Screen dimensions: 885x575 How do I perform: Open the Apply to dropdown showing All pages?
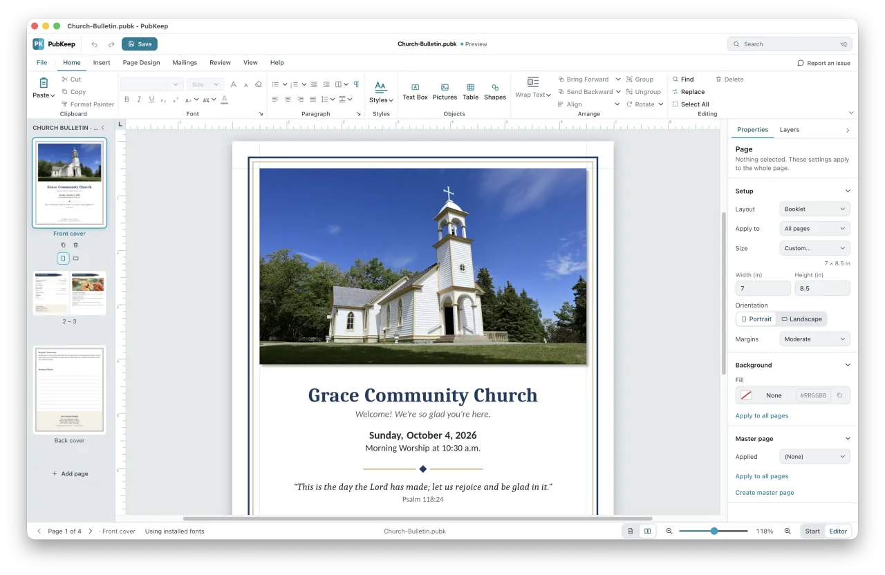[814, 228]
